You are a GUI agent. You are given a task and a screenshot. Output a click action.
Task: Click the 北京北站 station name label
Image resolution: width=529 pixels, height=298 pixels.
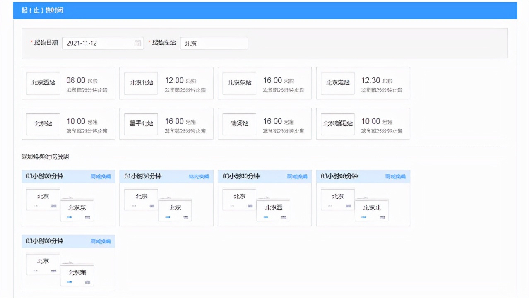141,83
